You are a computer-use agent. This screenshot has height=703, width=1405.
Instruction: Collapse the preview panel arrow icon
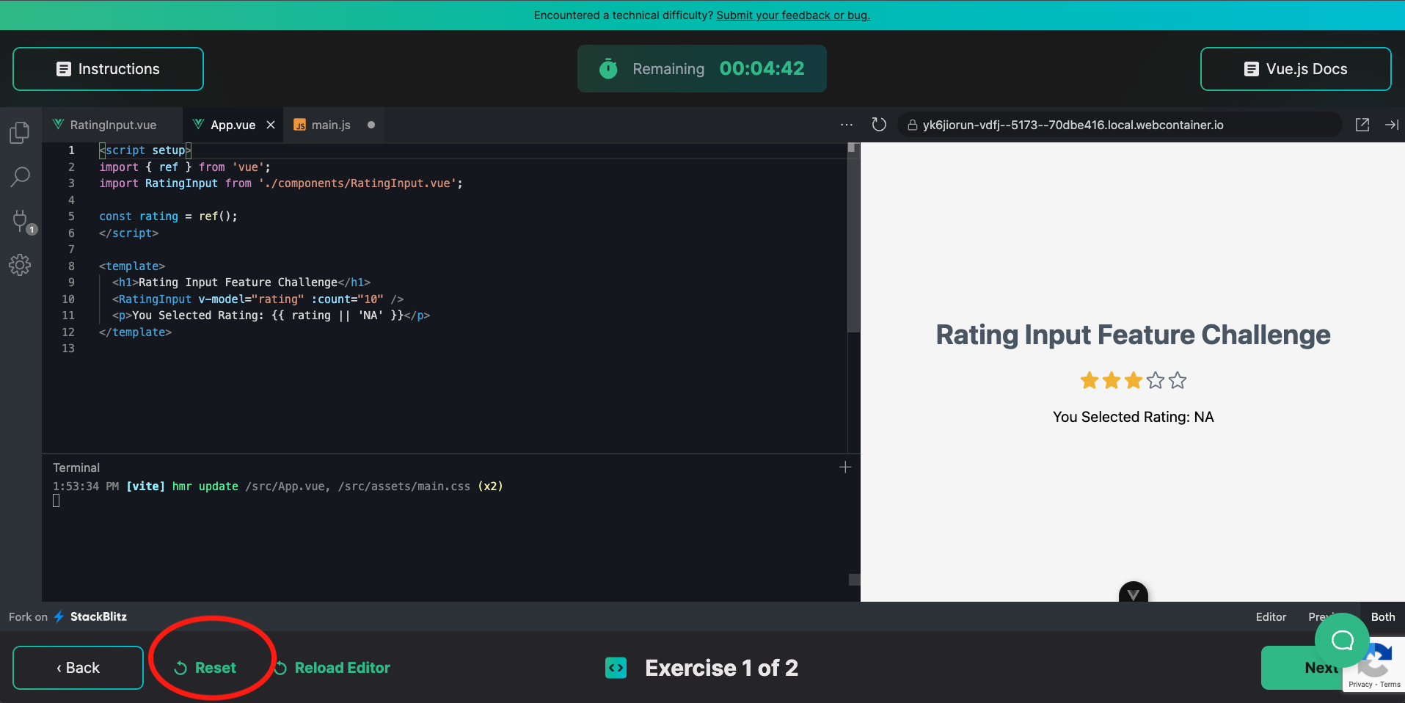coord(1391,125)
